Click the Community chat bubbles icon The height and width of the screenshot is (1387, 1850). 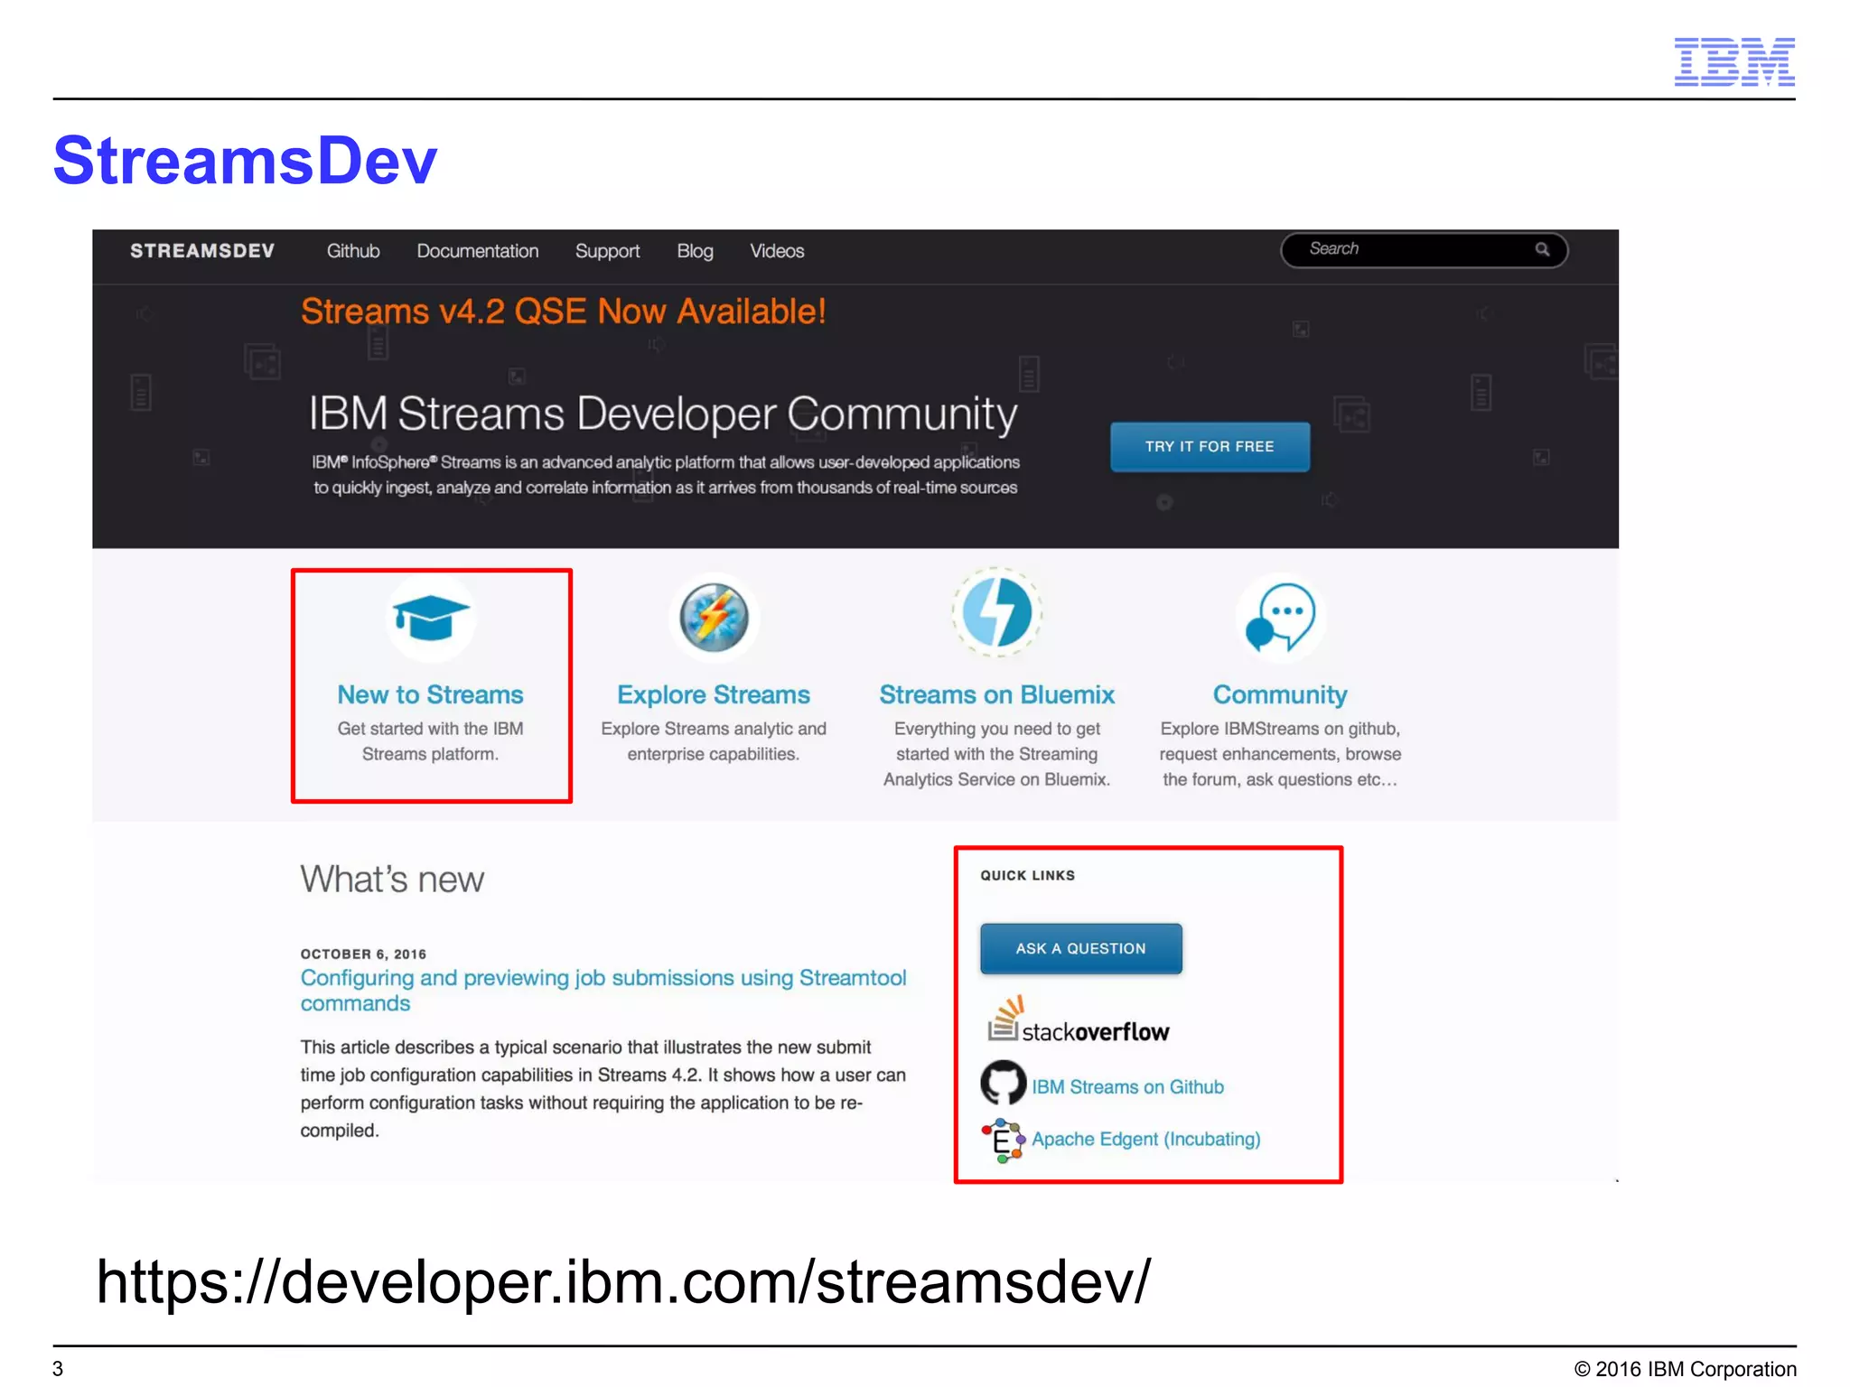pos(1280,618)
